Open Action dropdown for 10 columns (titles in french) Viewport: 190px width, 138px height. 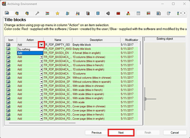41,65
